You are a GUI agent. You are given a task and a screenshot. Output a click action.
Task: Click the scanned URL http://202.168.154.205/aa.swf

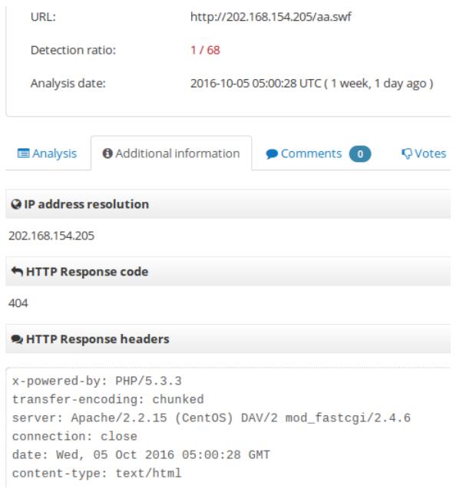pyautogui.click(x=271, y=17)
